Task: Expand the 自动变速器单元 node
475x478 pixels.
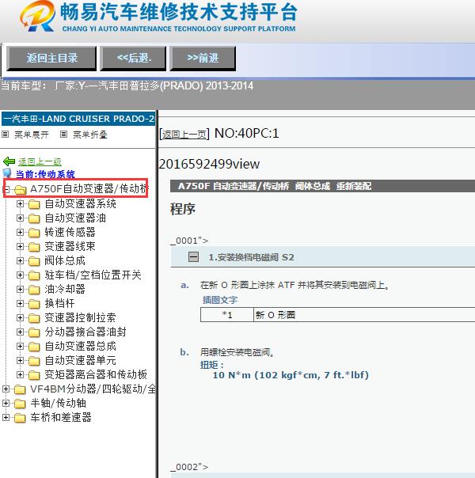Action: click(20, 360)
